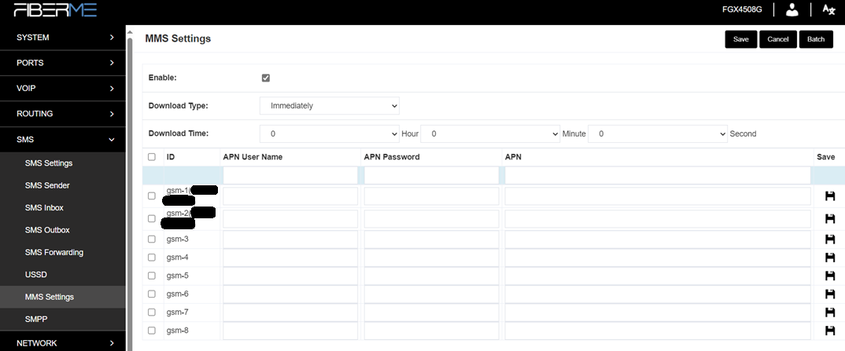Click the FiberME logo
Viewport: 845px width, 351px height.
pos(56,9)
